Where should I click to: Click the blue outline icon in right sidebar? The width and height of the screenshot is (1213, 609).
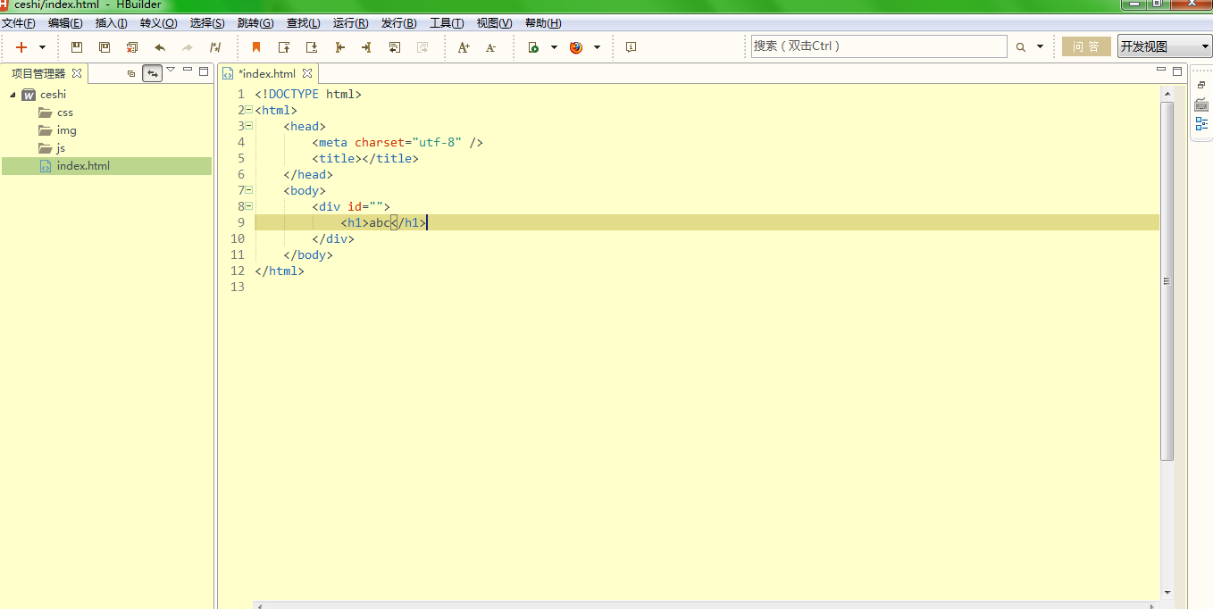click(x=1201, y=123)
